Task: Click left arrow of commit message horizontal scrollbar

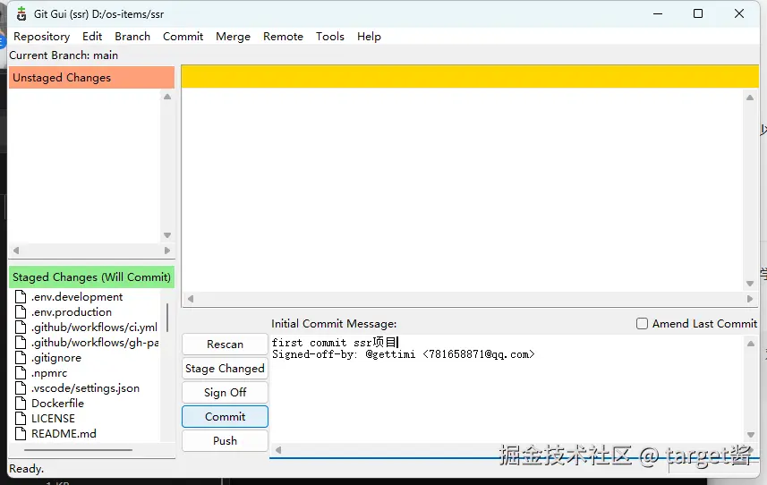Action: pyautogui.click(x=277, y=450)
